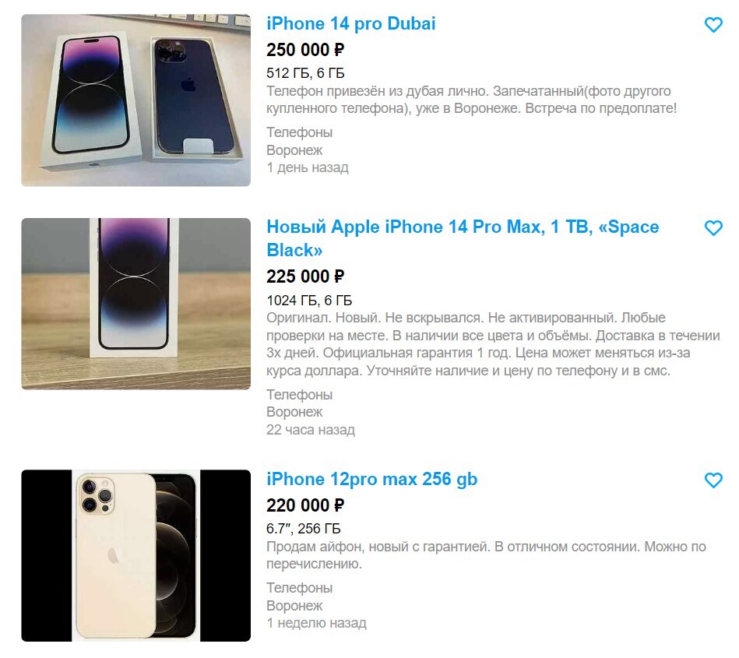
Task: Click Воронеж location of the 12pro max listing
Action: click(294, 606)
